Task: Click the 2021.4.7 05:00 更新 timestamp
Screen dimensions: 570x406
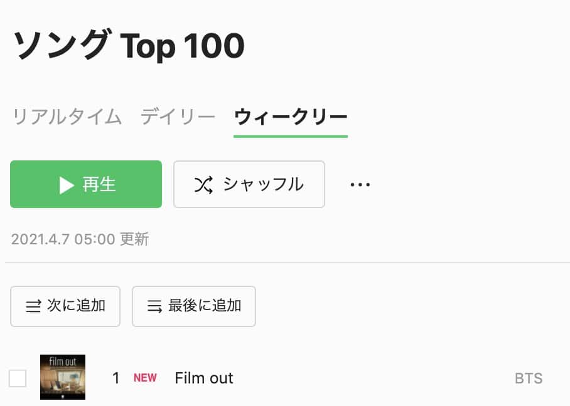Action: 80,239
